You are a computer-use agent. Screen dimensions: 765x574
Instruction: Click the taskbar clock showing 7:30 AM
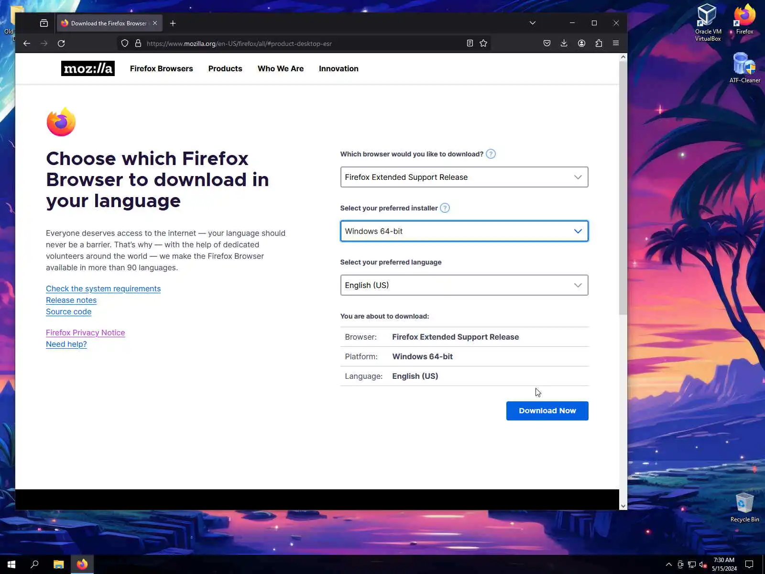tap(724, 564)
